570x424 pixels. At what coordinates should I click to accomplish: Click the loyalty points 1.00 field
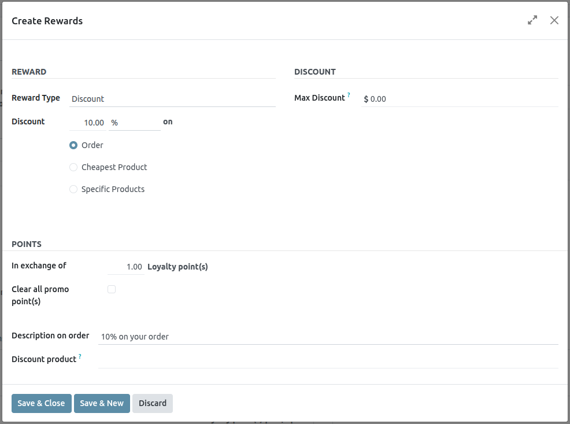[x=126, y=267]
